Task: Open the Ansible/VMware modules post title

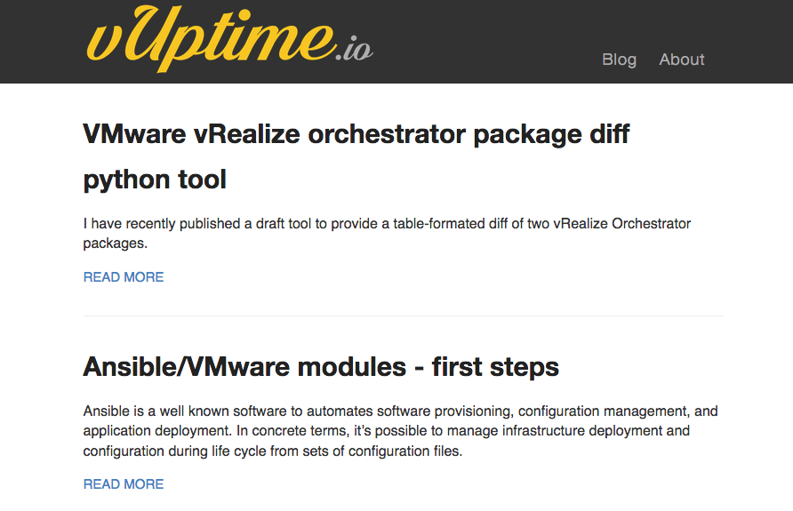Action: (321, 367)
